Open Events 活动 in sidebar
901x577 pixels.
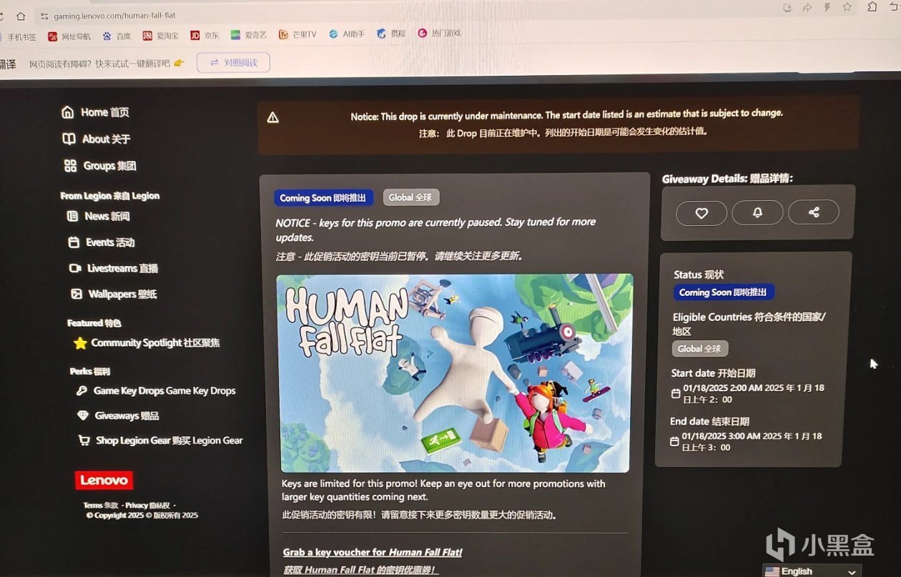tap(102, 242)
